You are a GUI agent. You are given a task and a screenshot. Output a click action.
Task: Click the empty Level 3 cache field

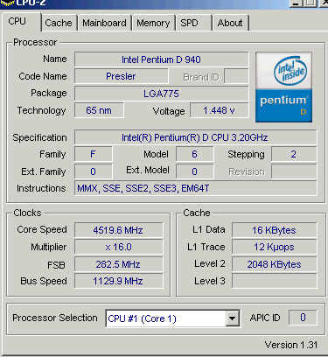pos(274,281)
